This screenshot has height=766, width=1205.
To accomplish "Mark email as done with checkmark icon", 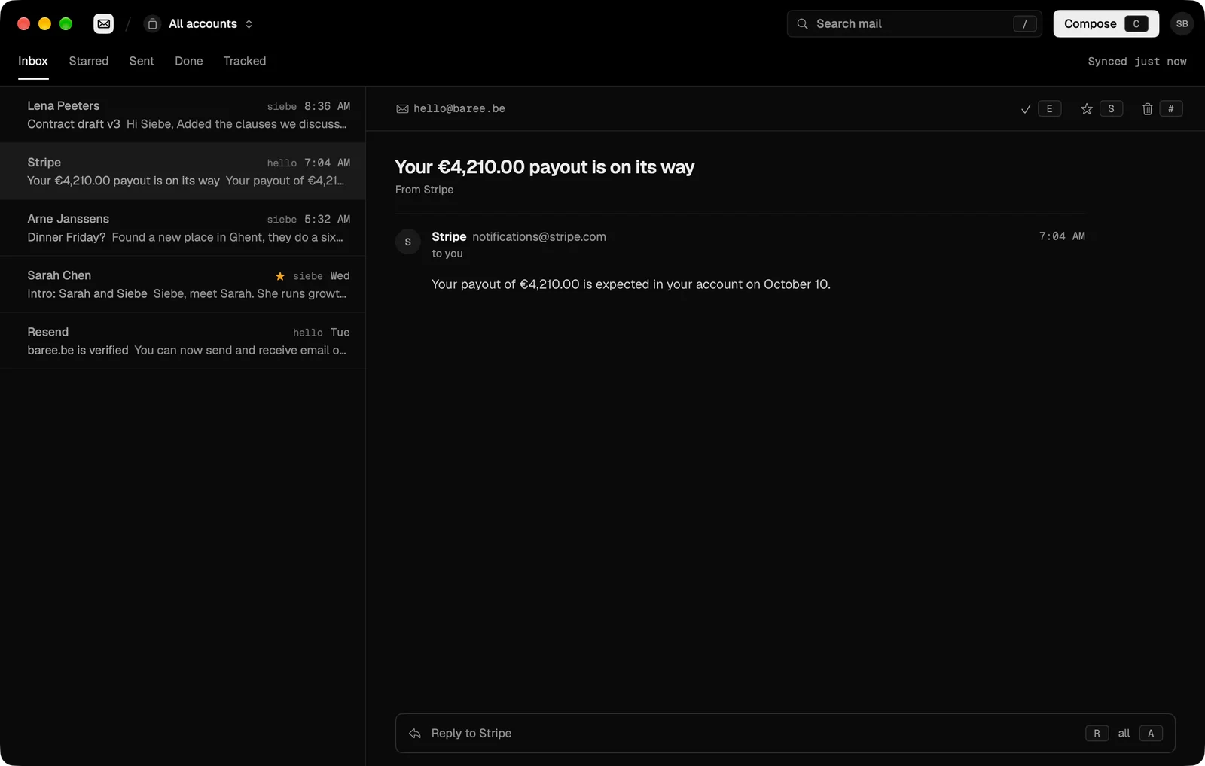I will point(1026,109).
